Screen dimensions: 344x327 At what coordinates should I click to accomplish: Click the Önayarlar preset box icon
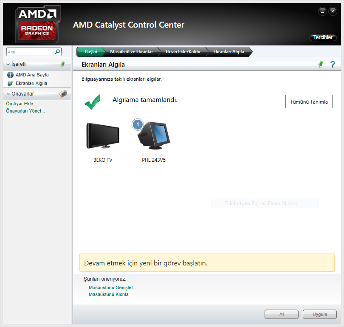coord(63,94)
